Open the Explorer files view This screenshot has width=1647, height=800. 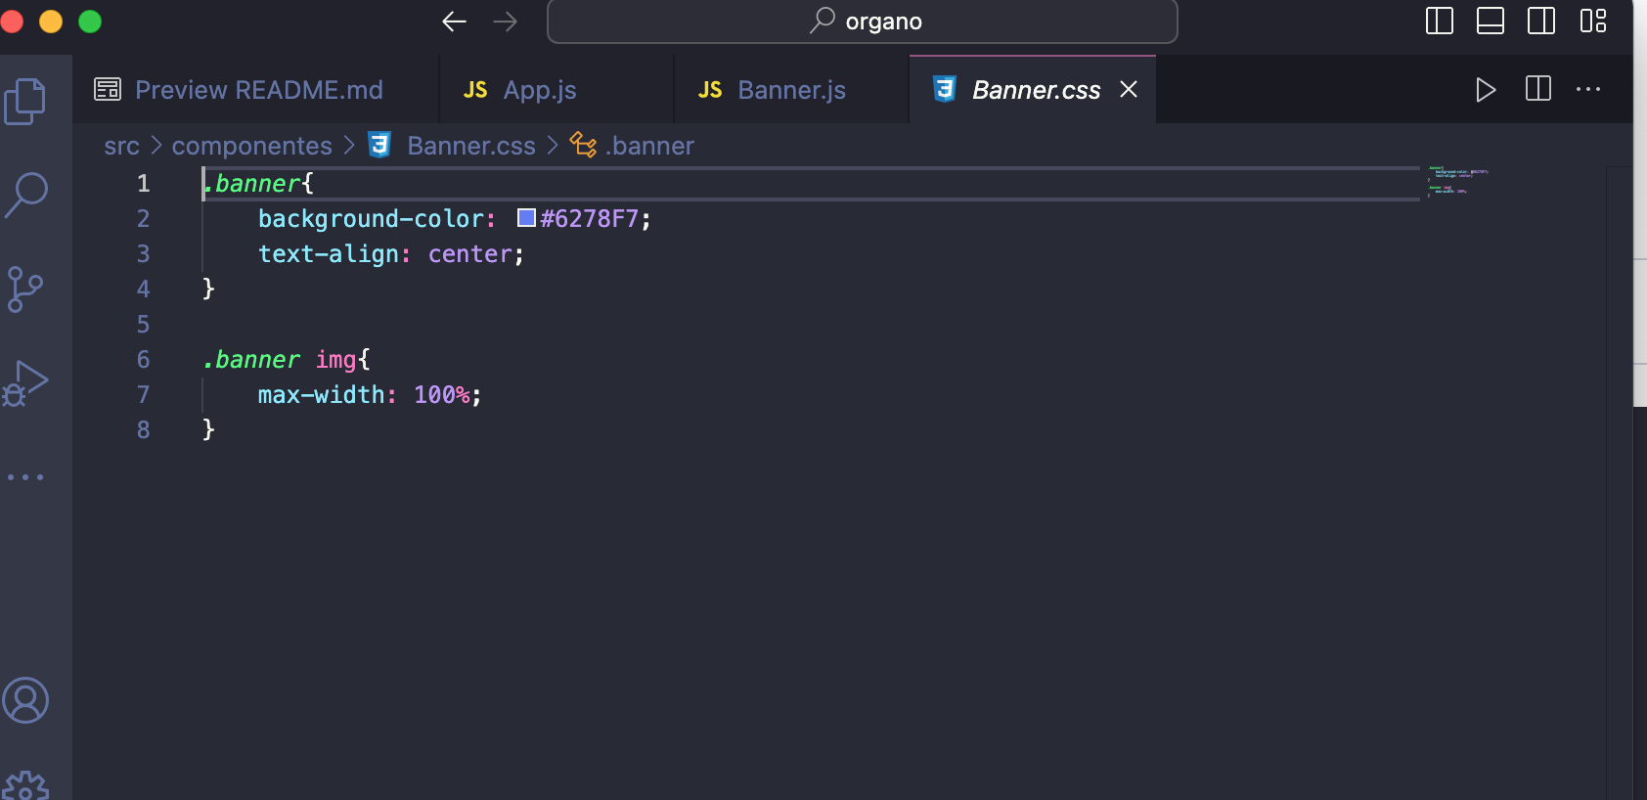[25, 101]
